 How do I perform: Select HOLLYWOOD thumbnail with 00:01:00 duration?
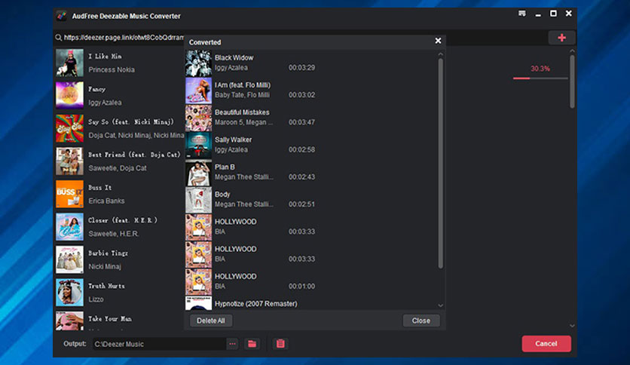click(198, 282)
